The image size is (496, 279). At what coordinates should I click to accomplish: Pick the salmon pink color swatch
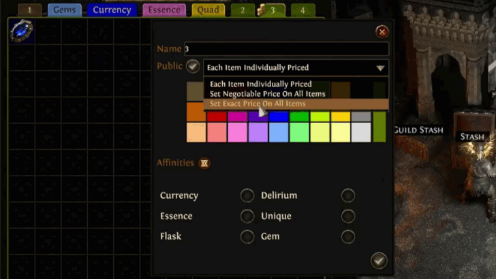coord(217,133)
